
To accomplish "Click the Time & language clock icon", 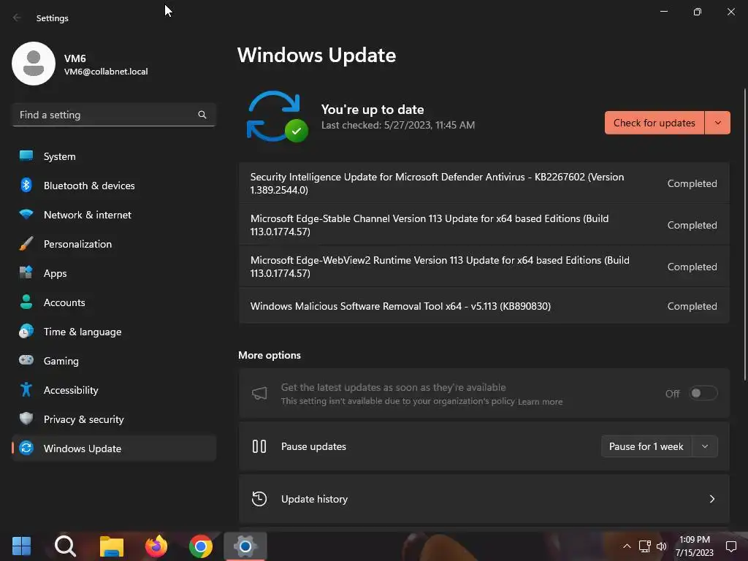I will 26,331.
